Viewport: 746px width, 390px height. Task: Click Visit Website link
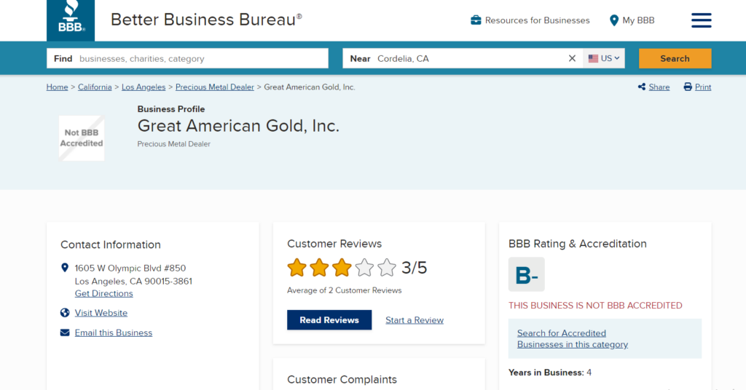pyautogui.click(x=101, y=313)
